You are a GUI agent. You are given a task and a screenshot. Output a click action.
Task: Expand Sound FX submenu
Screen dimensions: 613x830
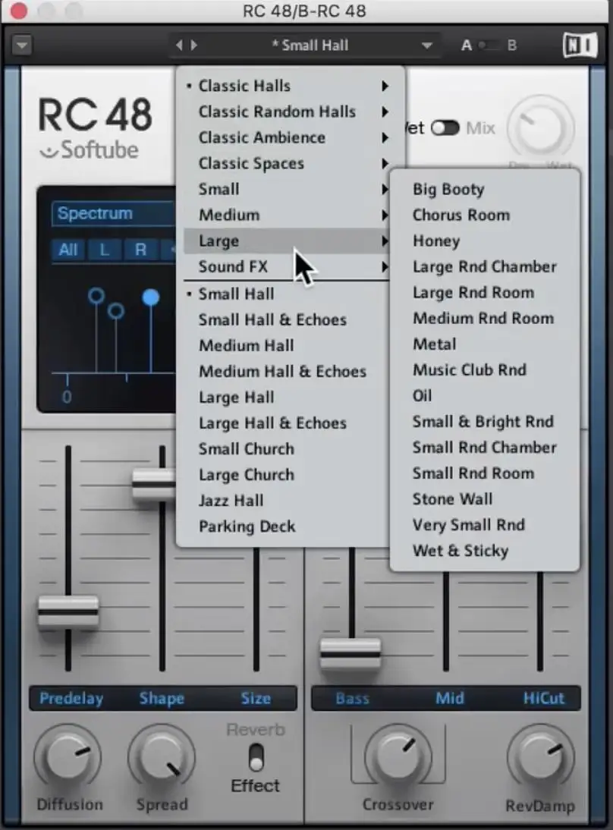pos(287,267)
